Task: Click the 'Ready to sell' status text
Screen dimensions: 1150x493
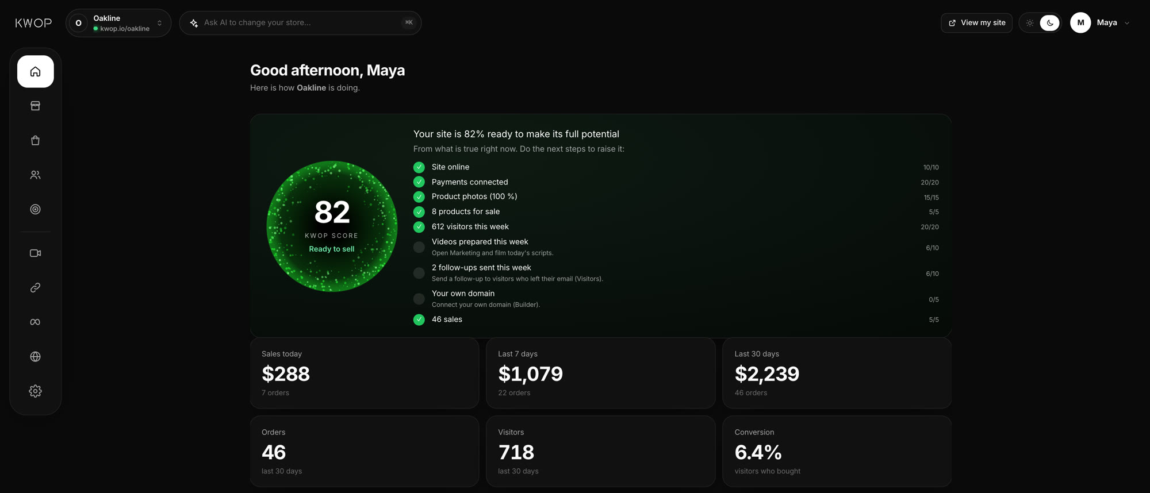Action: pos(332,249)
